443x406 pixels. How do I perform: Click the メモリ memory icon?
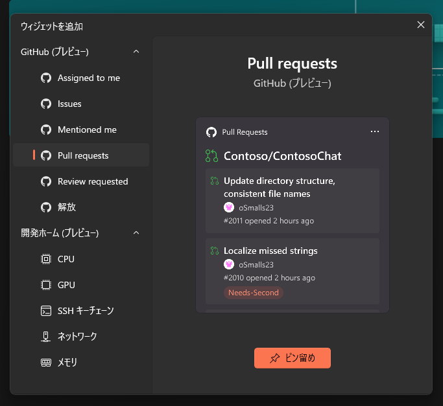[46, 362]
